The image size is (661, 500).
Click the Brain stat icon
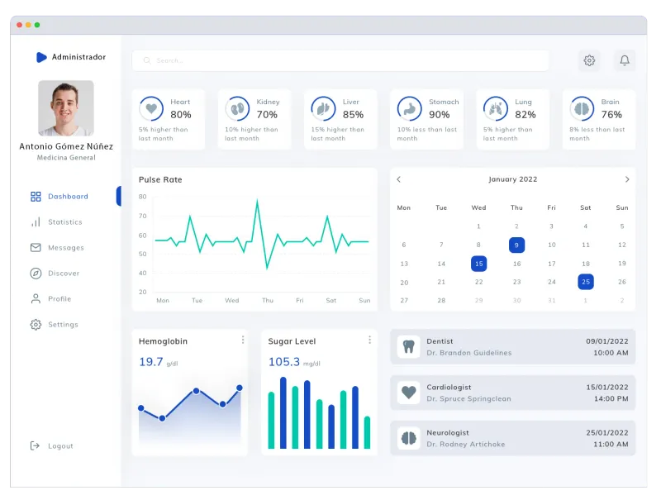point(582,109)
